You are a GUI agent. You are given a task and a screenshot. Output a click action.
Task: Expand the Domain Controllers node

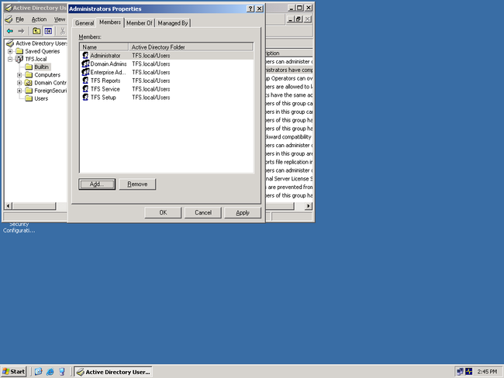[x=19, y=83]
